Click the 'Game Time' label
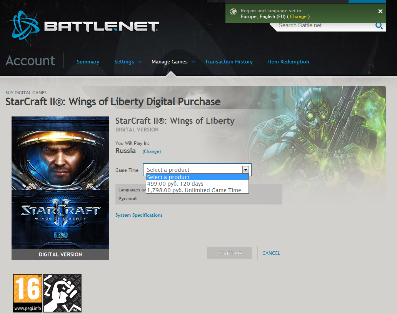The height and width of the screenshot is (314, 397). point(127,170)
